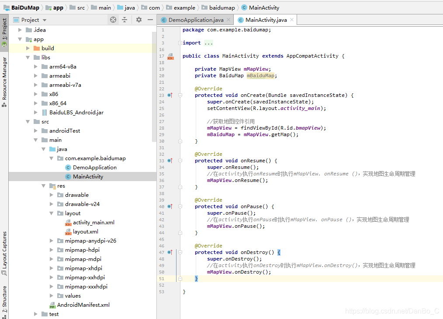Click main in the breadcrumb bar

[105, 7]
